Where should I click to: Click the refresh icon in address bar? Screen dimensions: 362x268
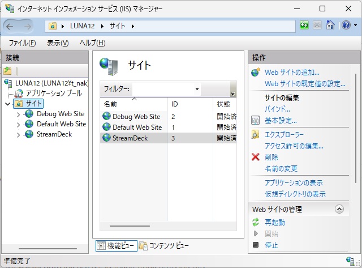click(304, 25)
